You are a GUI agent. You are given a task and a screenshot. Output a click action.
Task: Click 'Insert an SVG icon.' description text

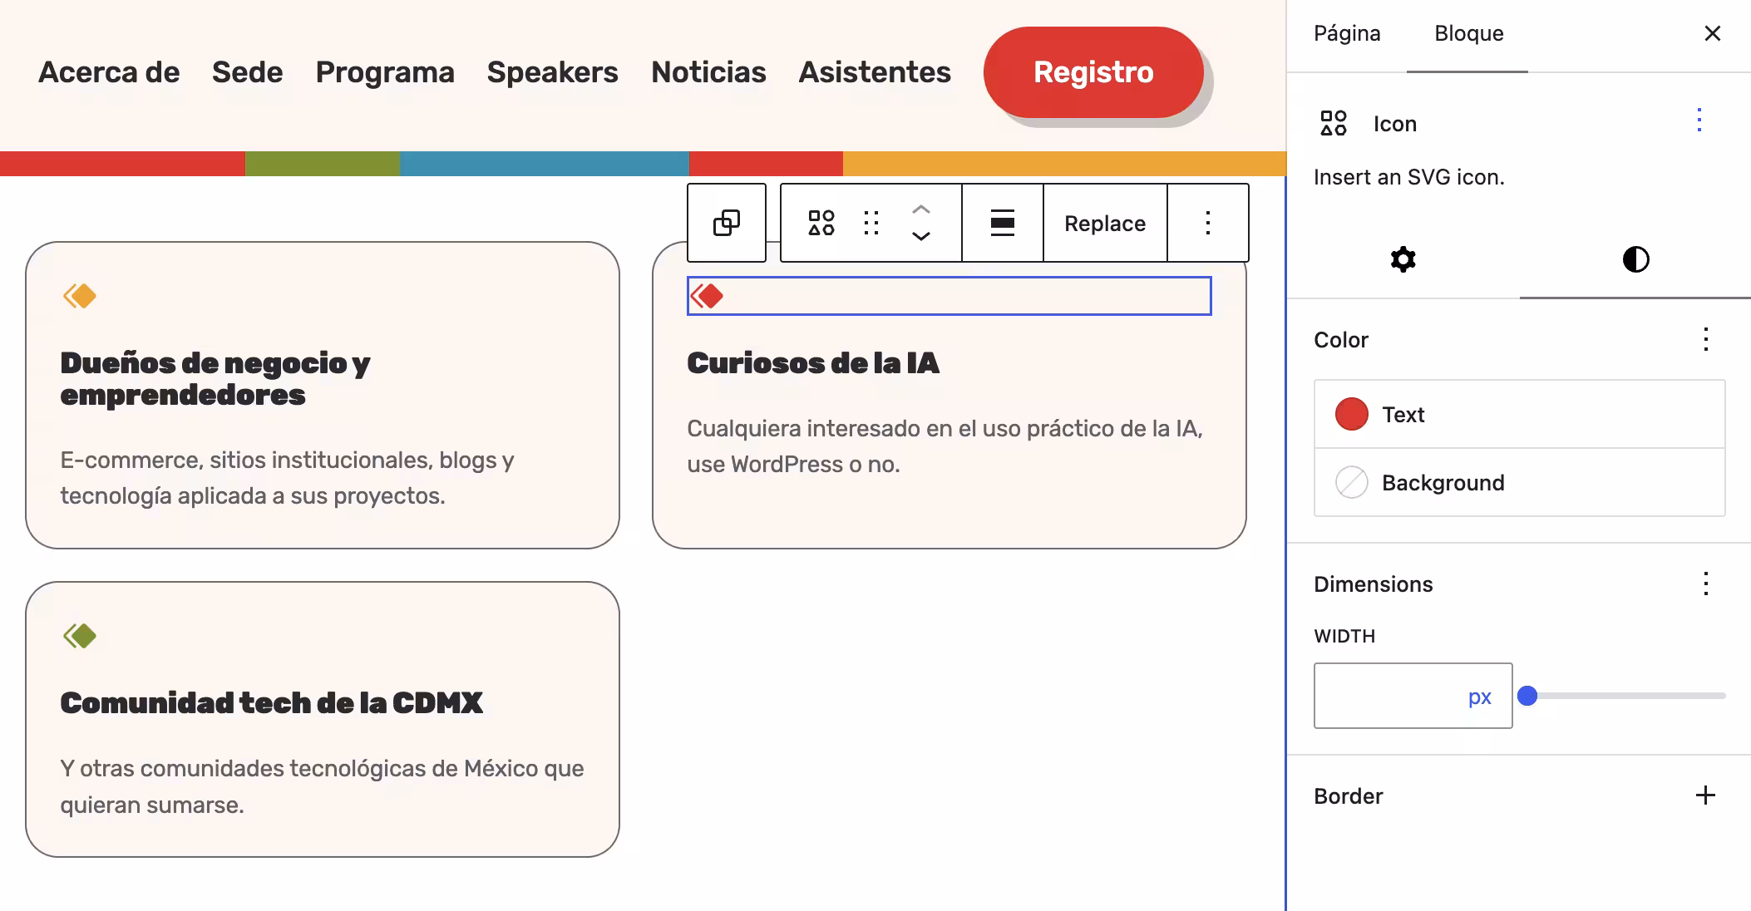click(1409, 177)
